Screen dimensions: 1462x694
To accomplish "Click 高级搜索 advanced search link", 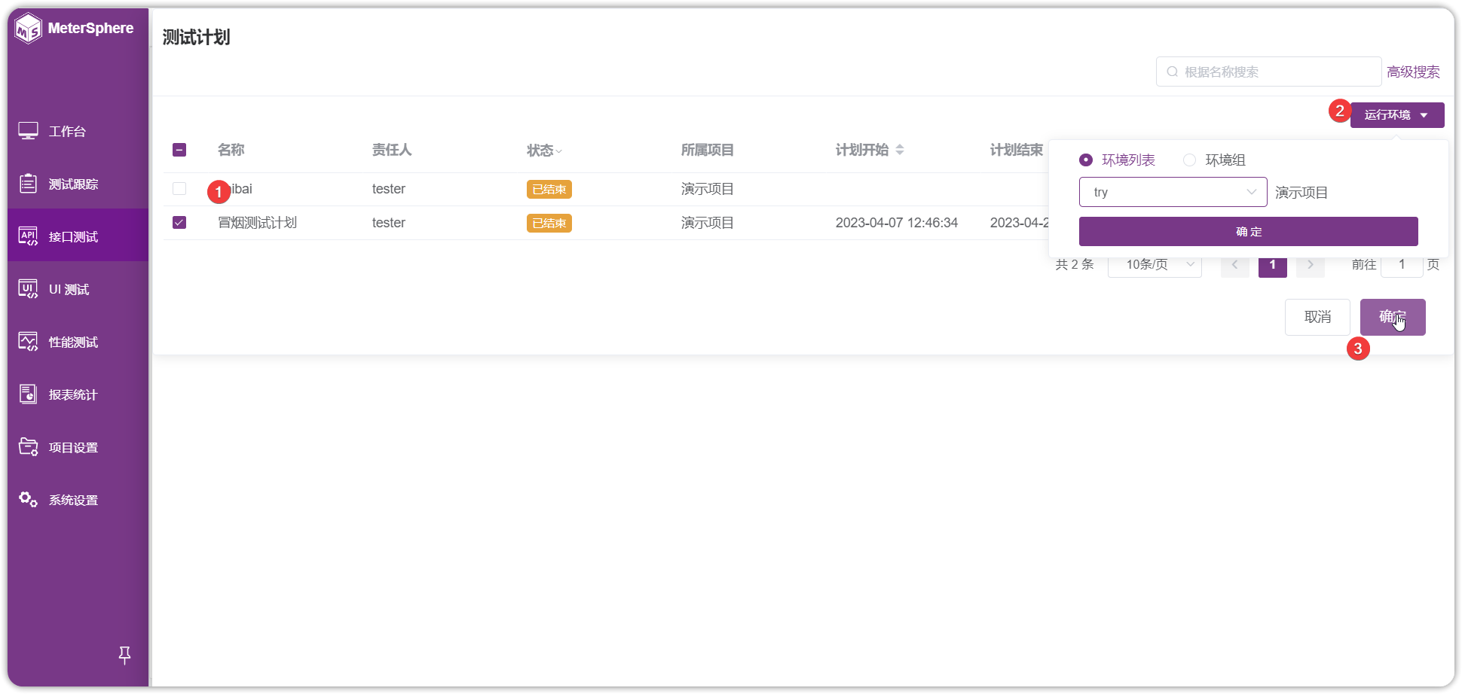I will point(1413,72).
